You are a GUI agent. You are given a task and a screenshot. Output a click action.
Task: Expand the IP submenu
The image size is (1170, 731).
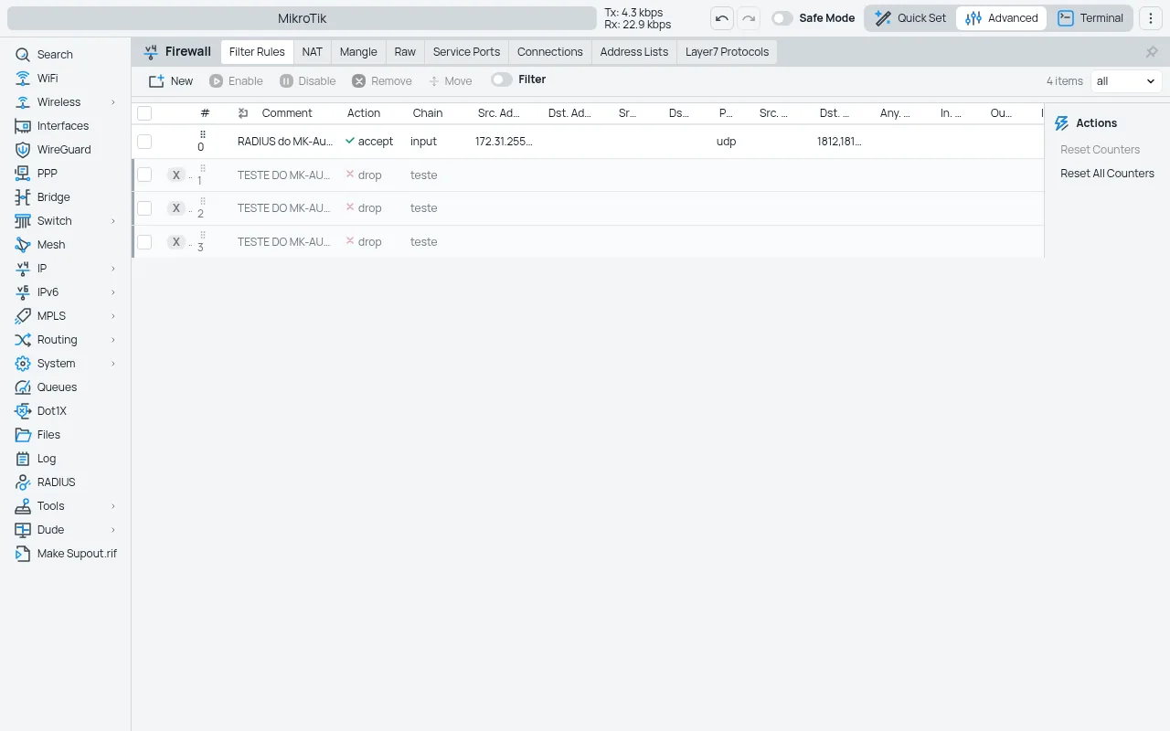coord(113,269)
